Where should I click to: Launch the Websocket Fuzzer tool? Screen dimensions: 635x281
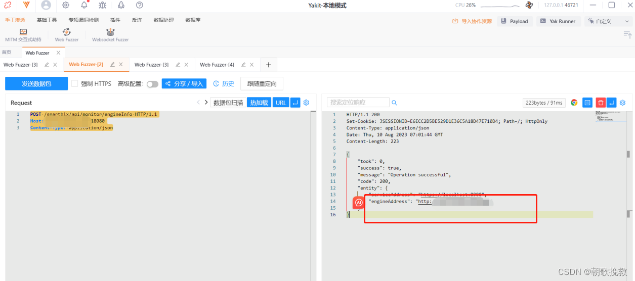click(110, 35)
